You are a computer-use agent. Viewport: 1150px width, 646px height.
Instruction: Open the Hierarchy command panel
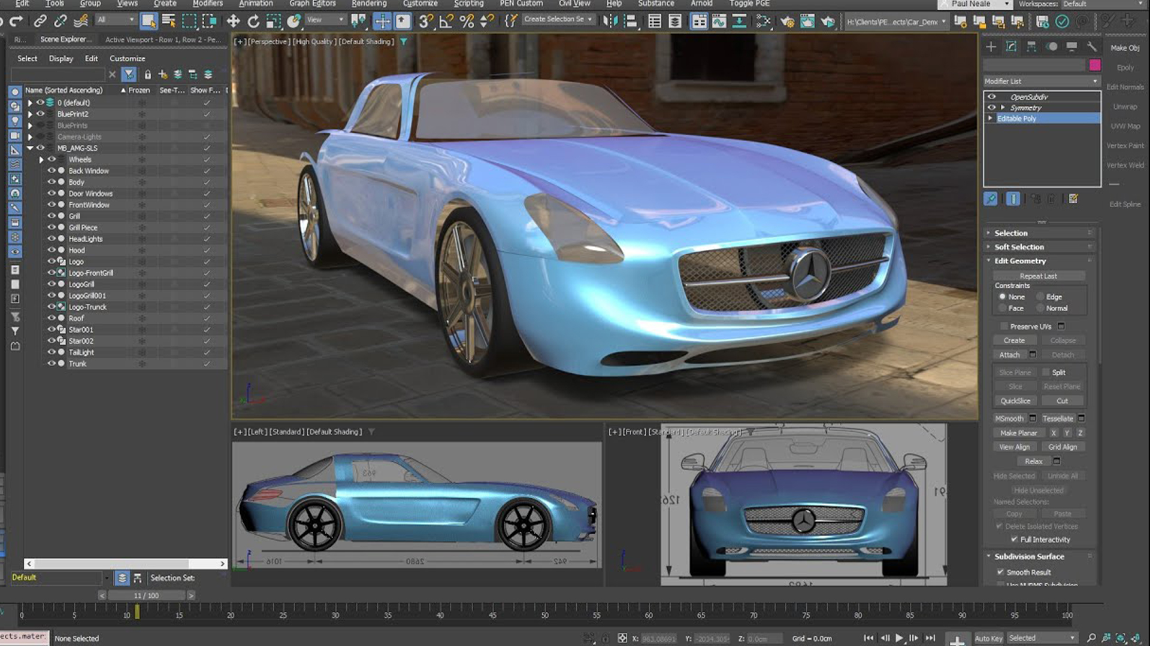point(1031,47)
